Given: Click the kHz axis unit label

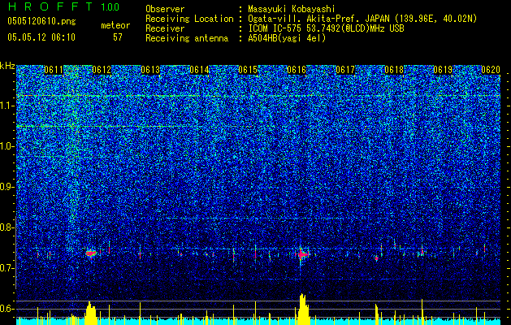Looking at the screenshot, I should (x=7, y=67).
